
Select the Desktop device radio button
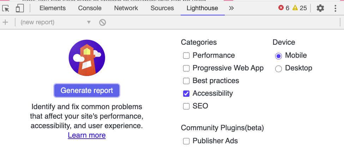tap(278, 69)
